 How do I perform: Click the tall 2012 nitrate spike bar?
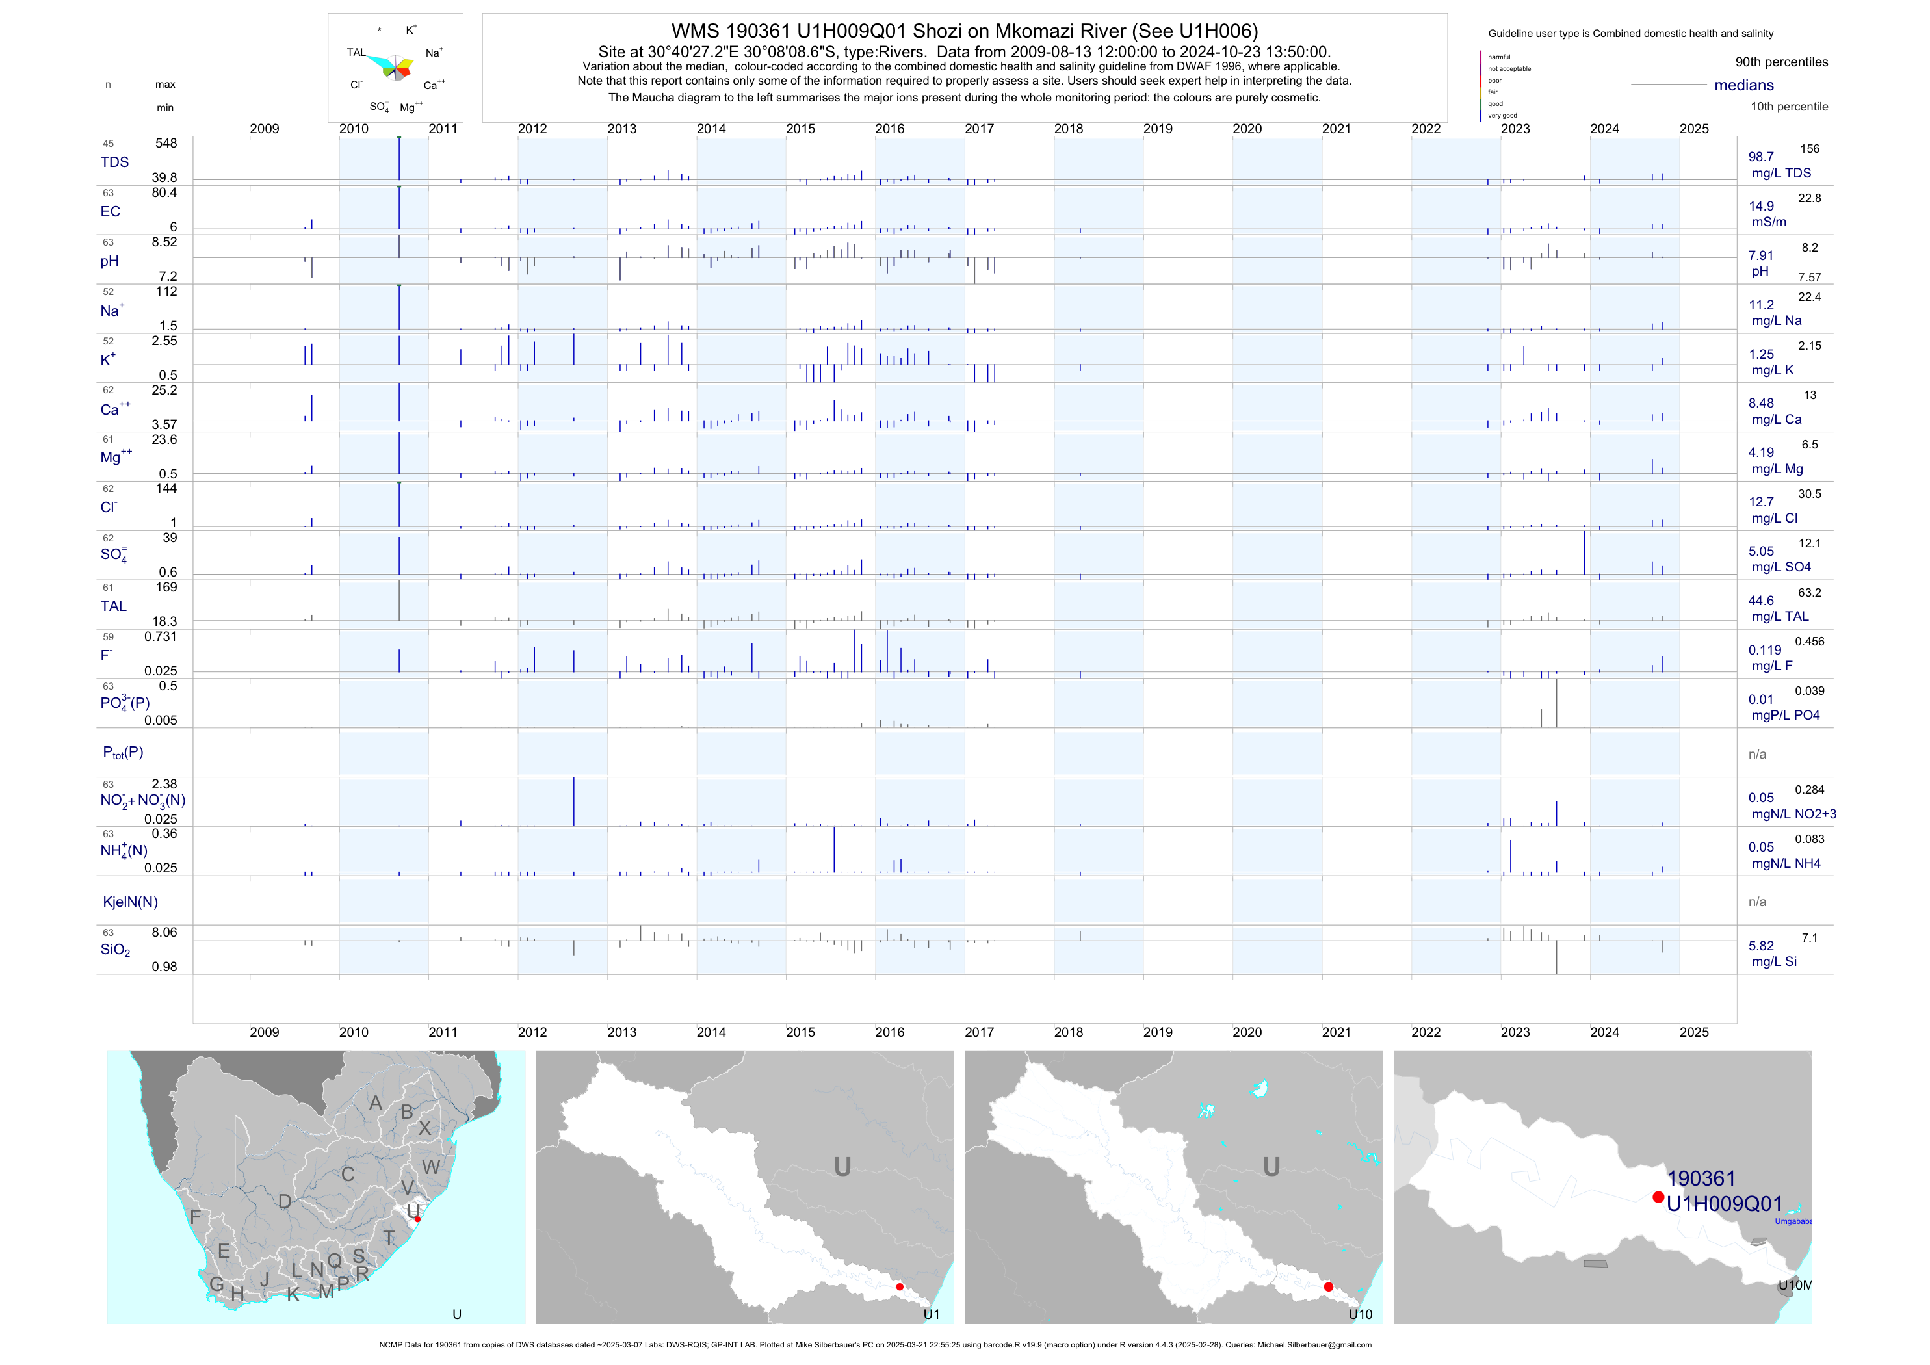tap(574, 801)
